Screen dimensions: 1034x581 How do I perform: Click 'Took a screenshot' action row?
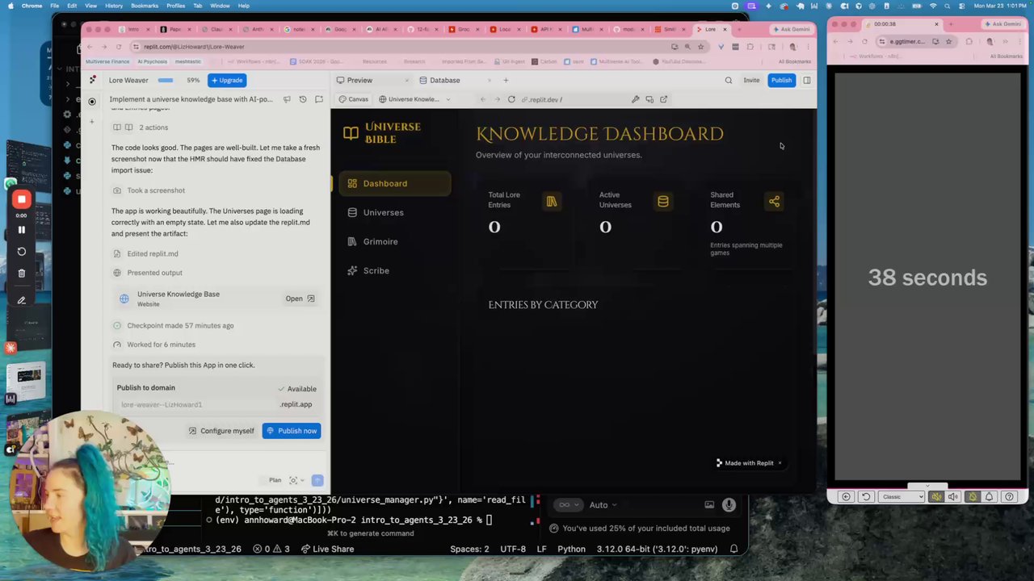point(149,190)
